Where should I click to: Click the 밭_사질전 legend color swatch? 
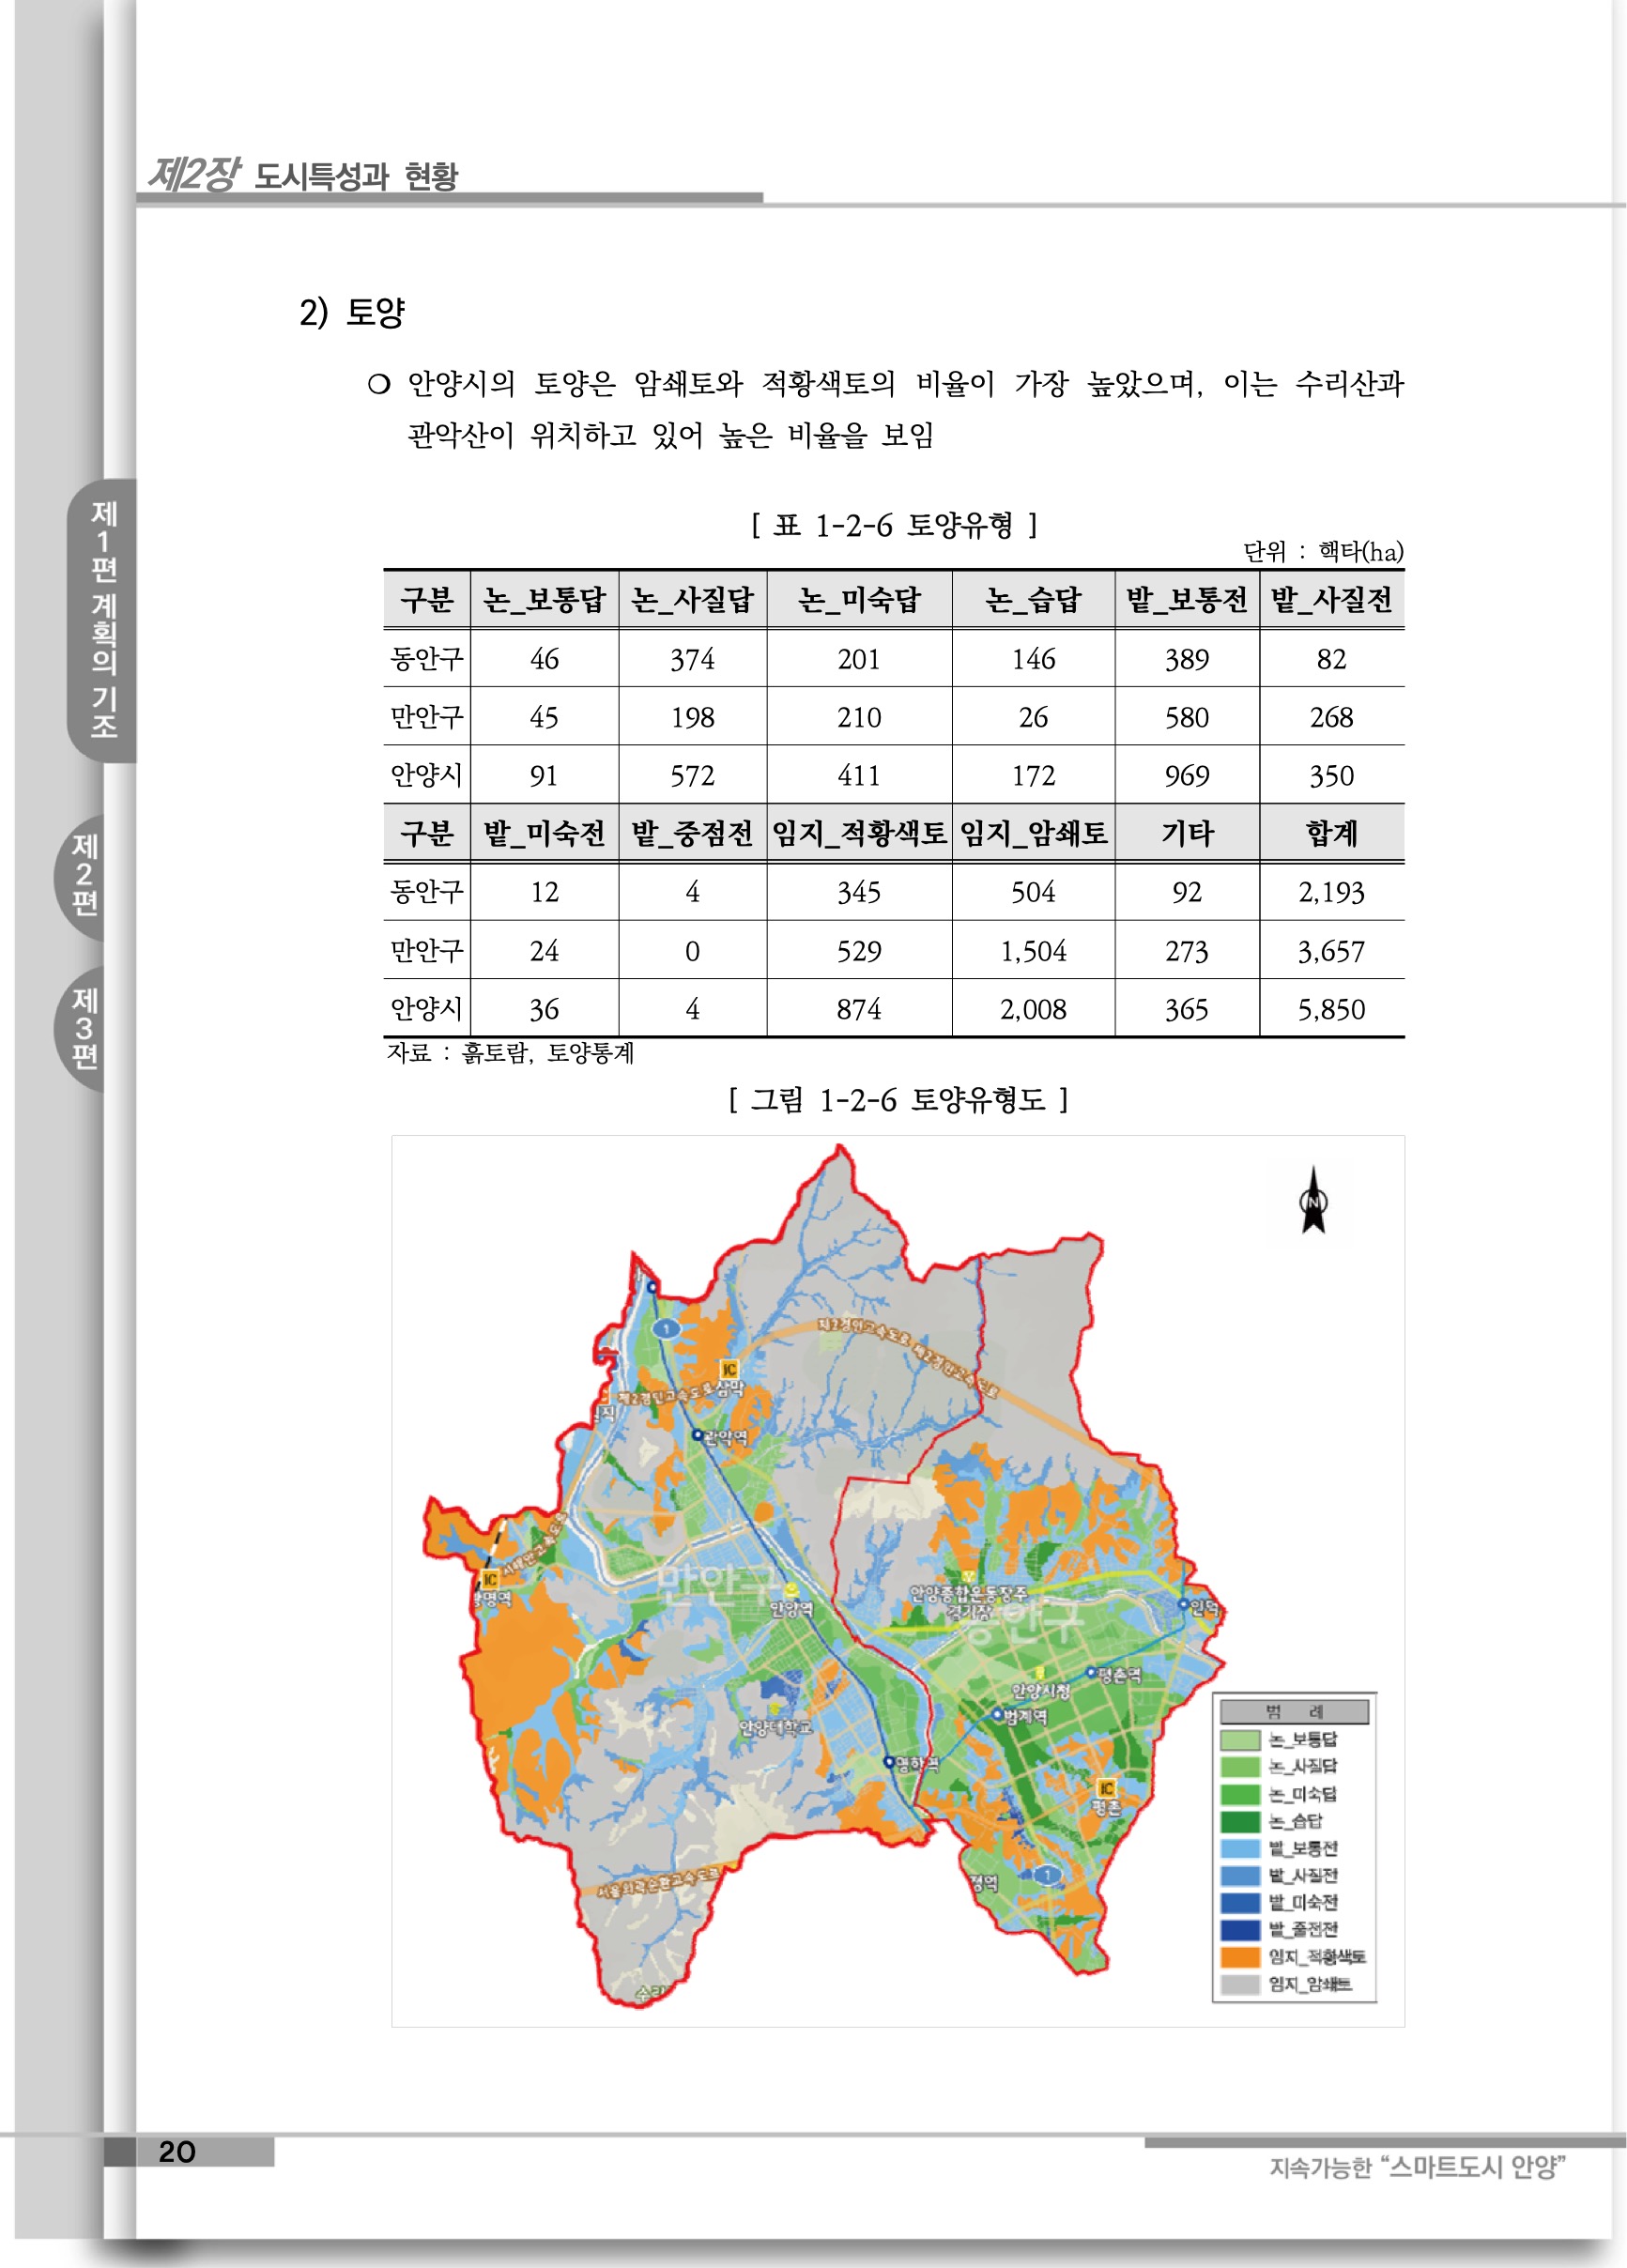click(x=1239, y=1875)
